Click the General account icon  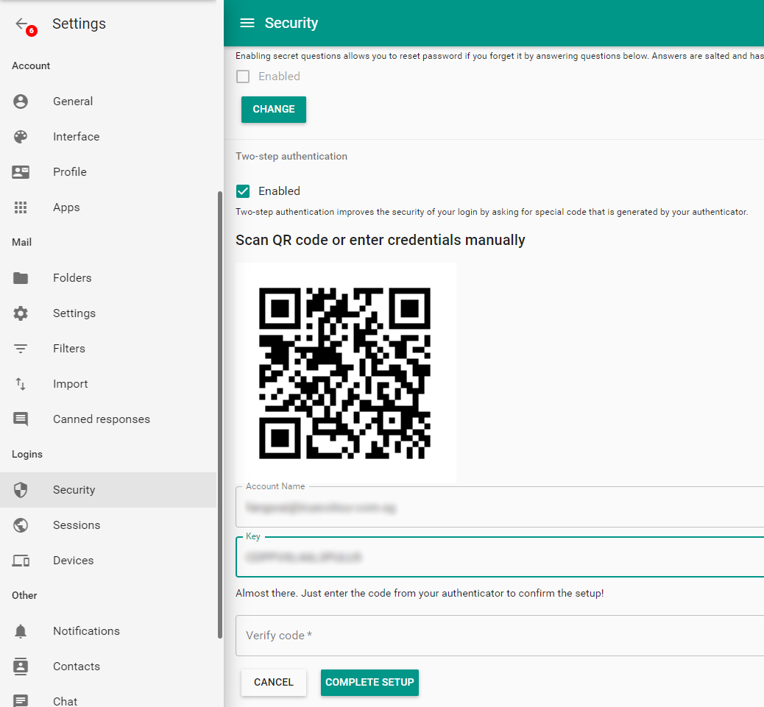(x=21, y=102)
